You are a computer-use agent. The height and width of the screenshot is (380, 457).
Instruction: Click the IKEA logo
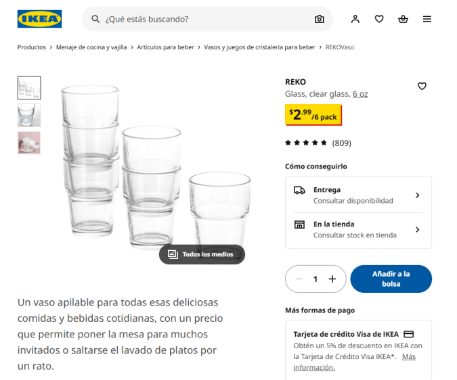pos(39,19)
